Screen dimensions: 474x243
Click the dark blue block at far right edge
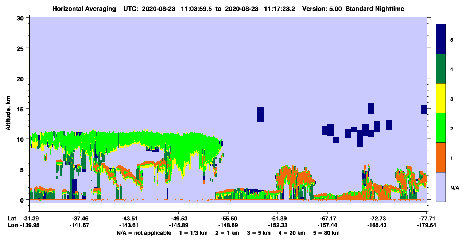(x=424, y=110)
